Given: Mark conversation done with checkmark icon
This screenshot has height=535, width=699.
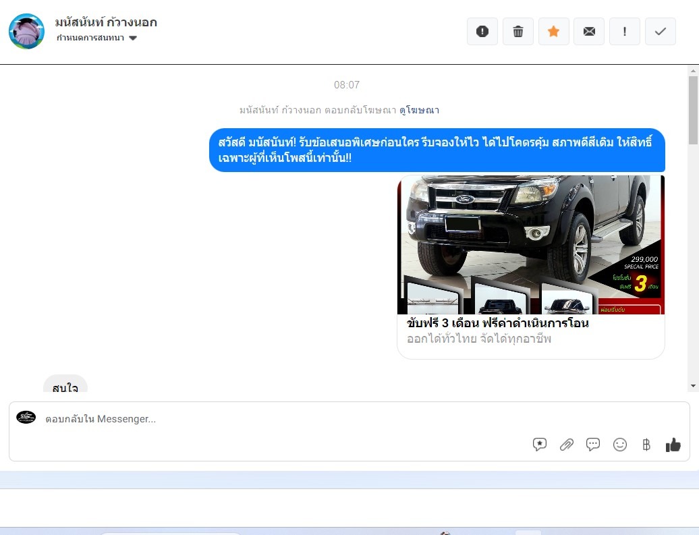Looking at the screenshot, I should pyautogui.click(x=661, y=31).
